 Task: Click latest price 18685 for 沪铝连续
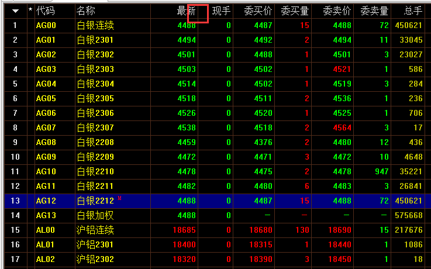(x=184, y=230)
